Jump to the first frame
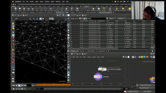The image size is (166, 93). coord(13,86)
